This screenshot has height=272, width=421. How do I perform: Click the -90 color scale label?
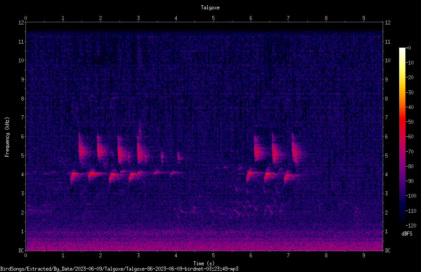pos(409,181)
